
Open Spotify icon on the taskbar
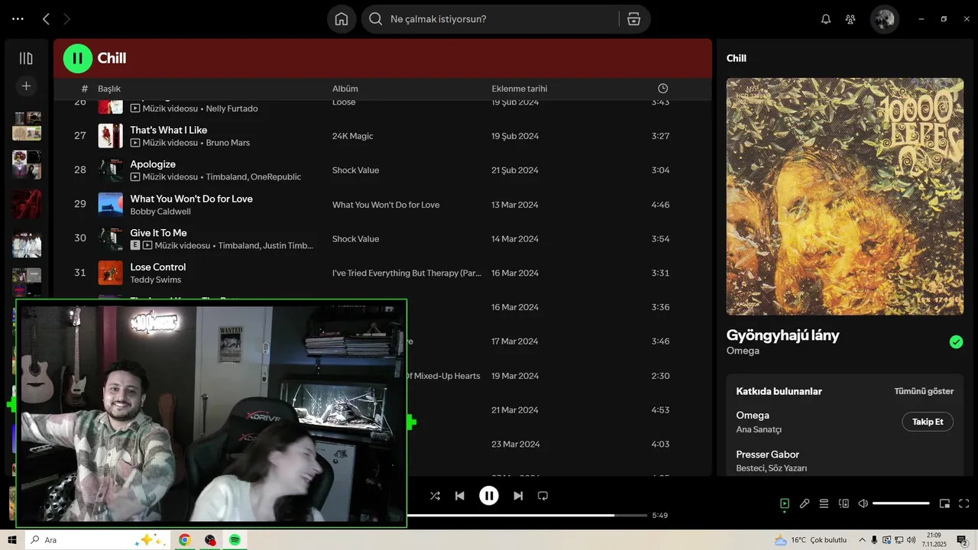tap(235, 540)
